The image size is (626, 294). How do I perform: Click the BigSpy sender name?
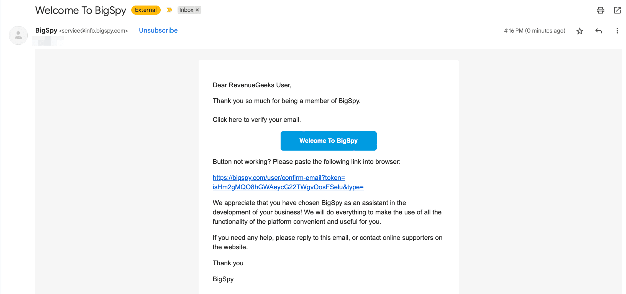[46, 30]
